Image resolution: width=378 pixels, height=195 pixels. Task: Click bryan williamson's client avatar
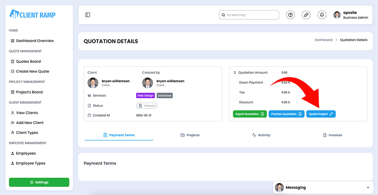[93, 83]
